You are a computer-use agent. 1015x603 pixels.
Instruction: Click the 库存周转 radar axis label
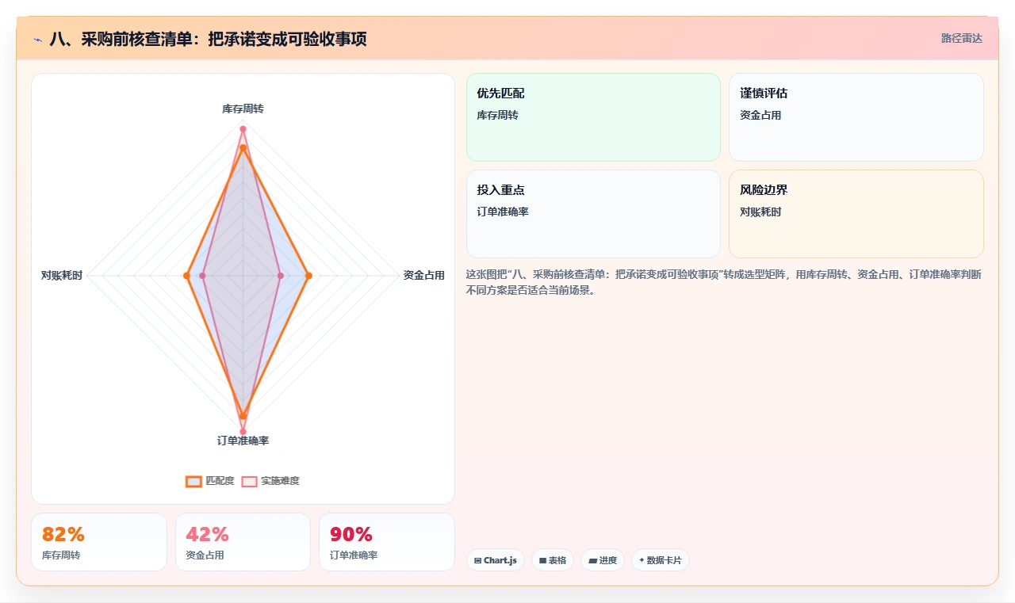coord(243,109)
